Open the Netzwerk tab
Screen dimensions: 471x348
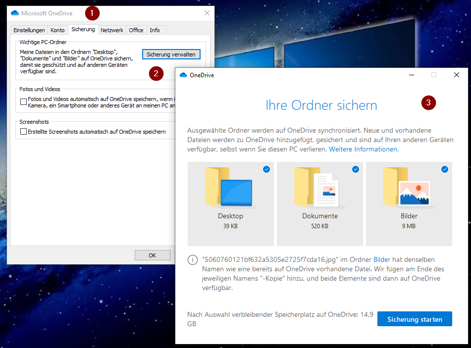coord(112,30)
